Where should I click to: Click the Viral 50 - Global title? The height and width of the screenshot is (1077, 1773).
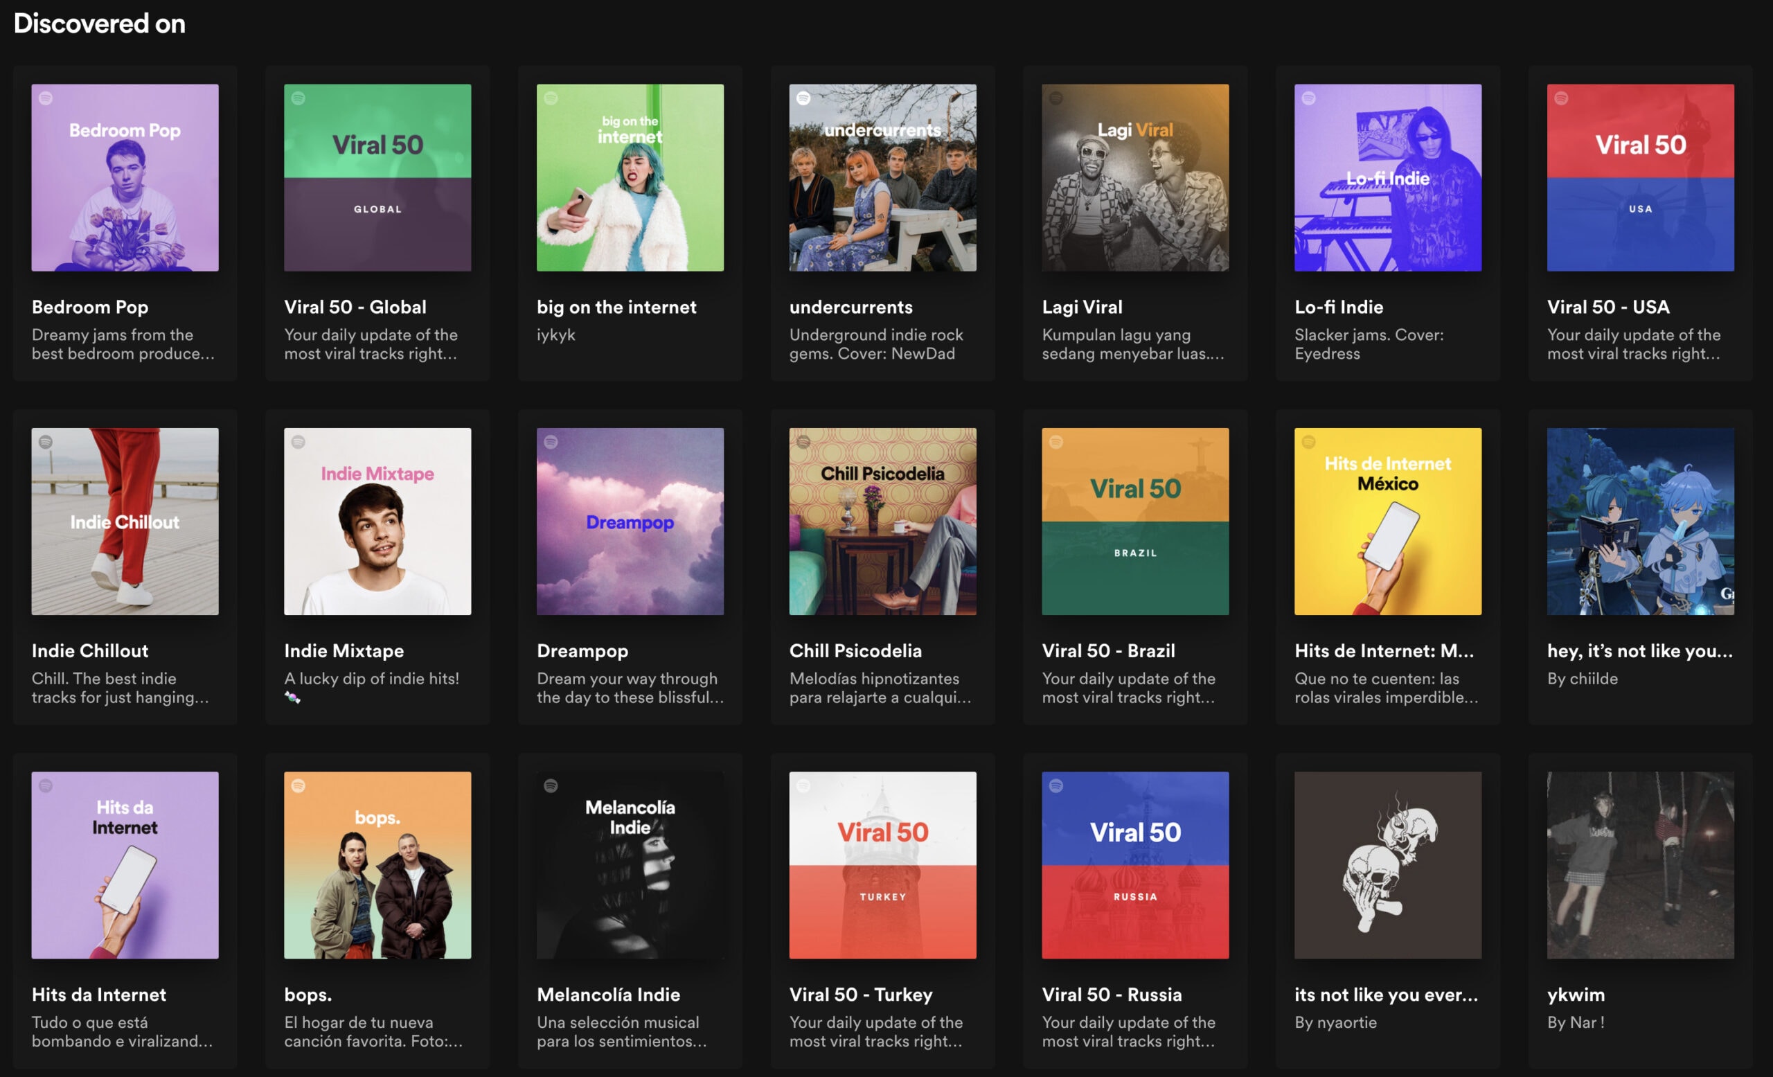pos(355,308)
